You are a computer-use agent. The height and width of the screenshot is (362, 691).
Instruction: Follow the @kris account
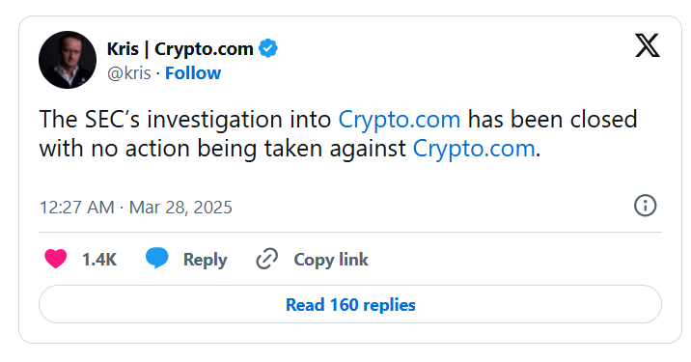coord(193,73)
